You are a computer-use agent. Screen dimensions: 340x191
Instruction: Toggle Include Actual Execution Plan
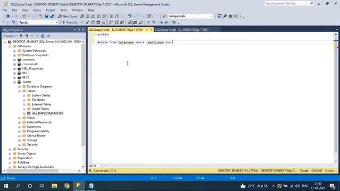[x=111, y=22]
